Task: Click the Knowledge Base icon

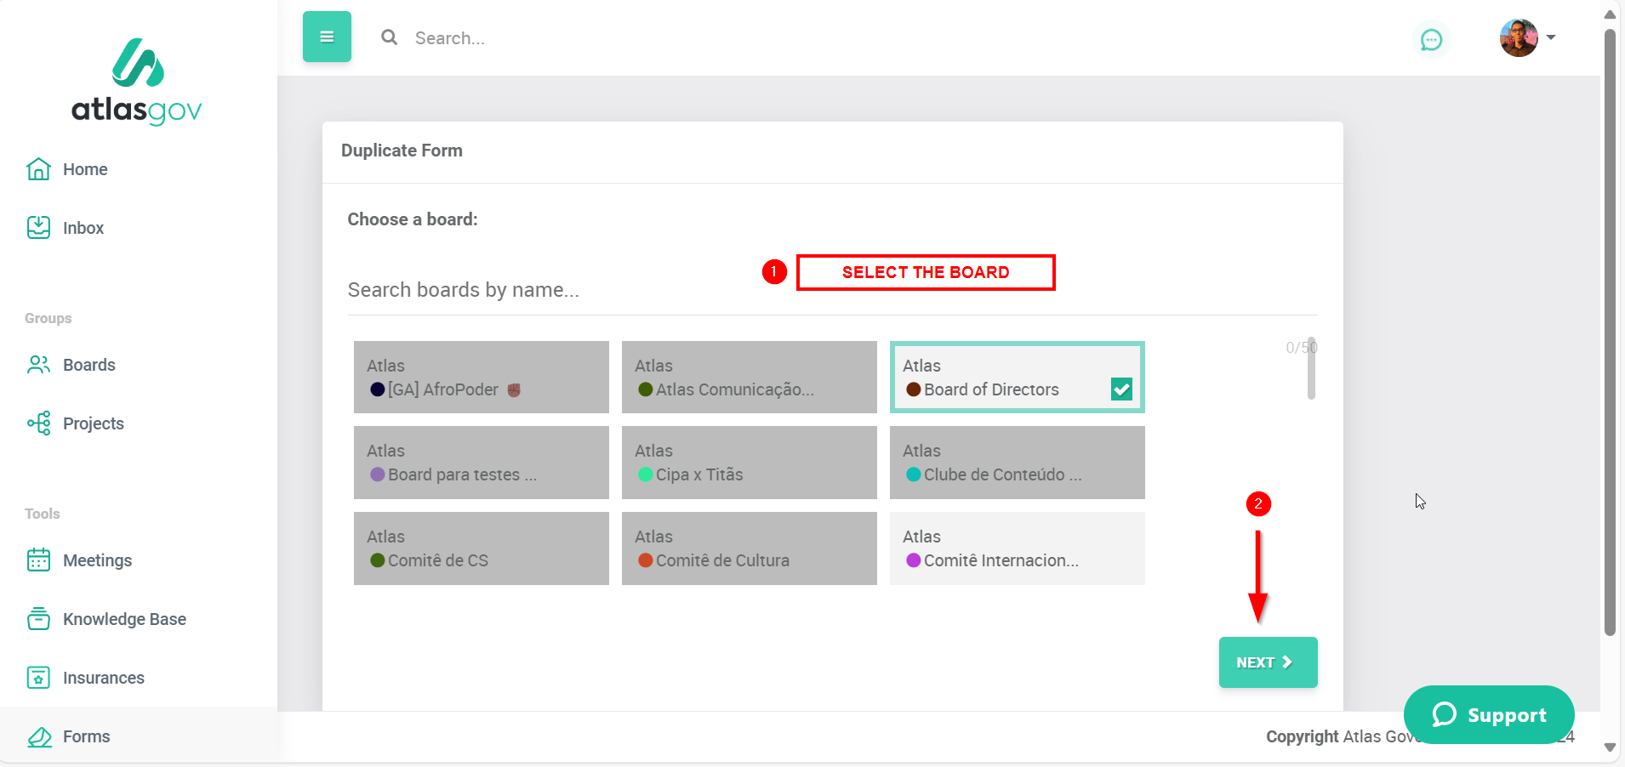Action: (38, 619)
